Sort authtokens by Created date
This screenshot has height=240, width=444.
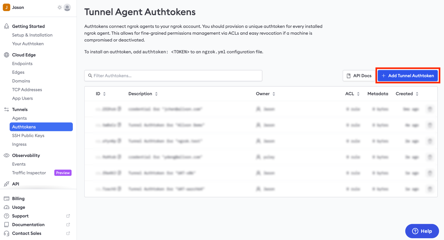pos(418,94)
